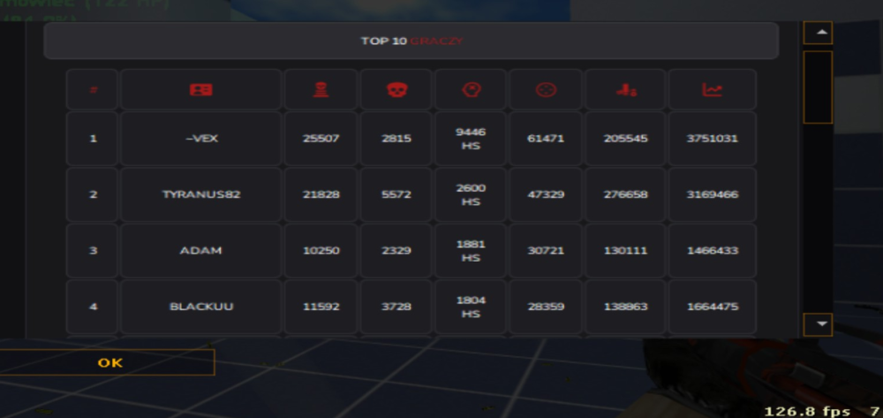Viewport: 883px width, 418px height.
Task: Click the value 138863
Action: [x=626, y=307]
